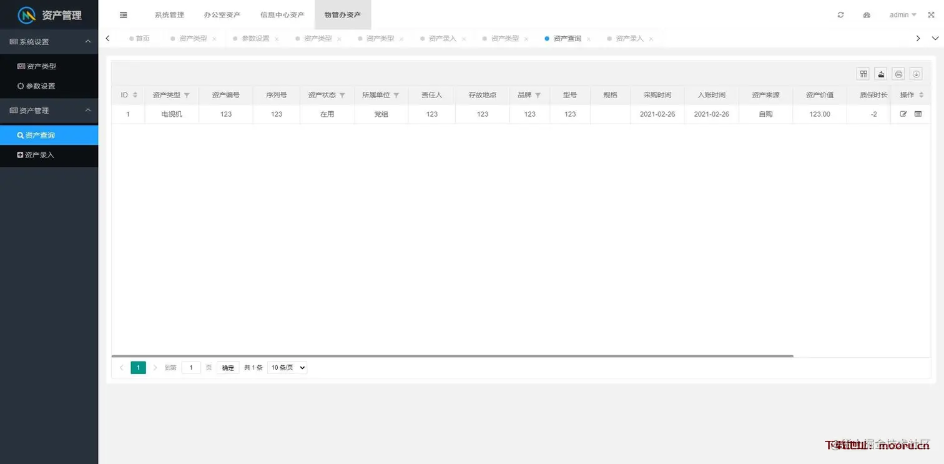Open the 资产类型 column filter funnel
The width and height of the screenshot is (944, 464).
(187, 96)
